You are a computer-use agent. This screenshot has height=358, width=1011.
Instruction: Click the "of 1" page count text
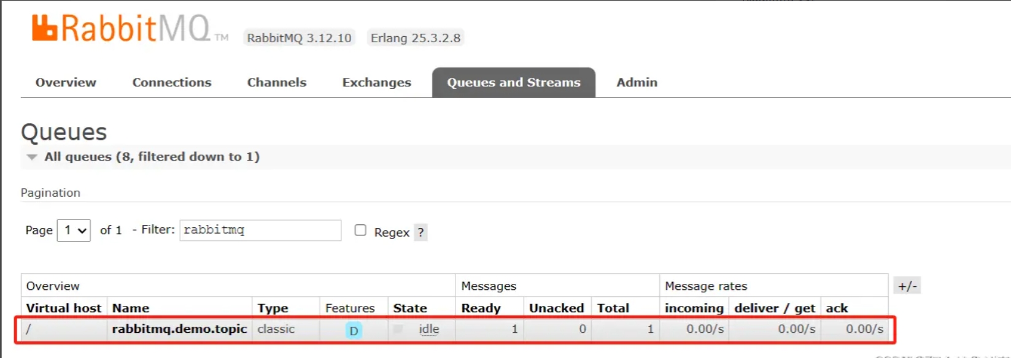(x=111, y=230)
